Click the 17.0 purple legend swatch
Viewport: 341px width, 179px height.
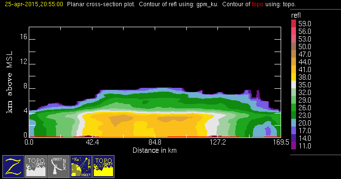click(294, 130)
